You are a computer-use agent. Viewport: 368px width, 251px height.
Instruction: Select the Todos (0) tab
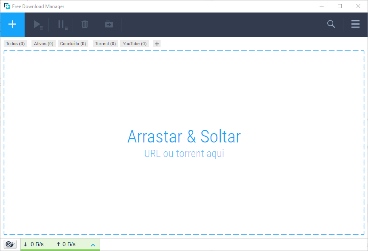click(15, 44)
